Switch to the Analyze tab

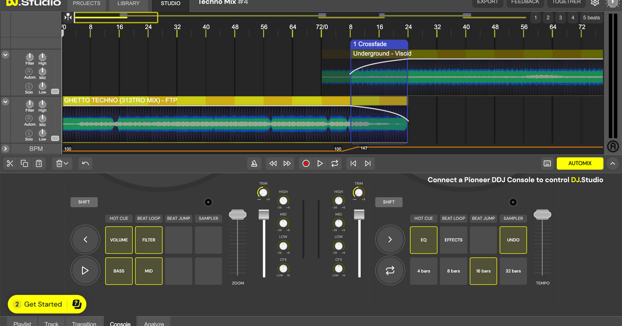pyautogui.click(x=153, y=323)
